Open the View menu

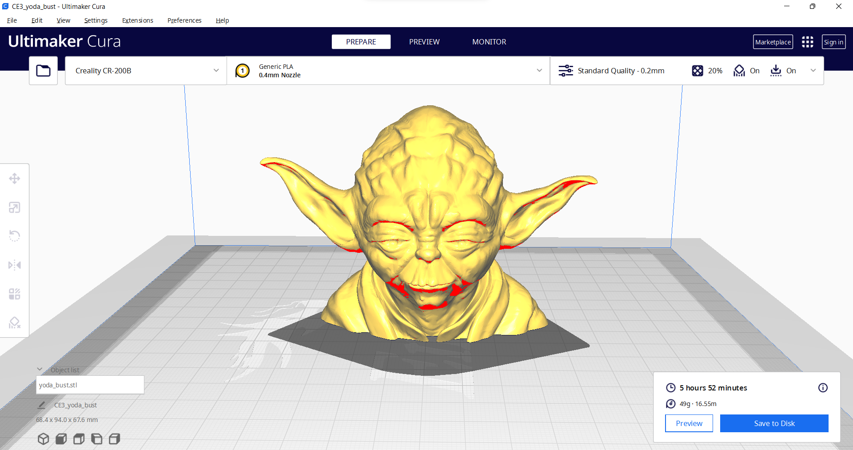tap(64, 20)
